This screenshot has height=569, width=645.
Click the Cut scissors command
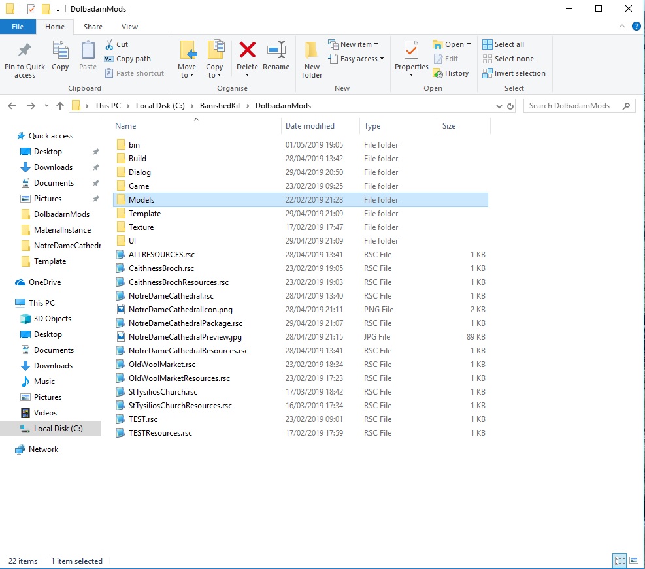tap(116, 44)
